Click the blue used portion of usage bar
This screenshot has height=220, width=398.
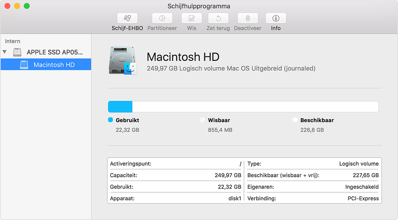pyautogui.click(x=120, y=107)
